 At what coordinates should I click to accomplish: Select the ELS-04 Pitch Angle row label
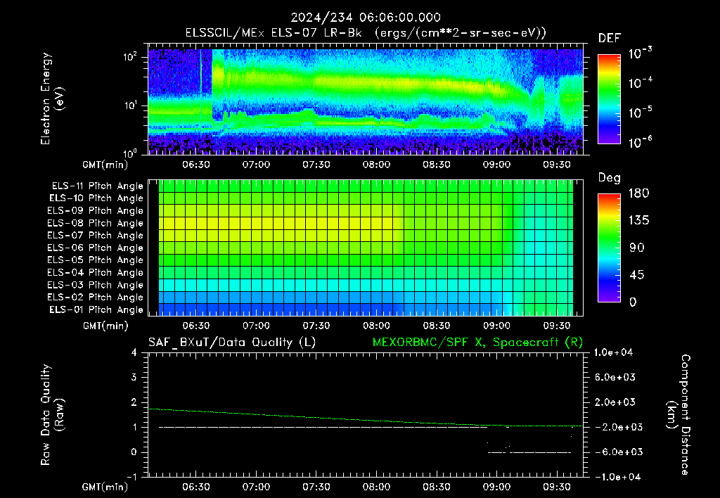96,273
